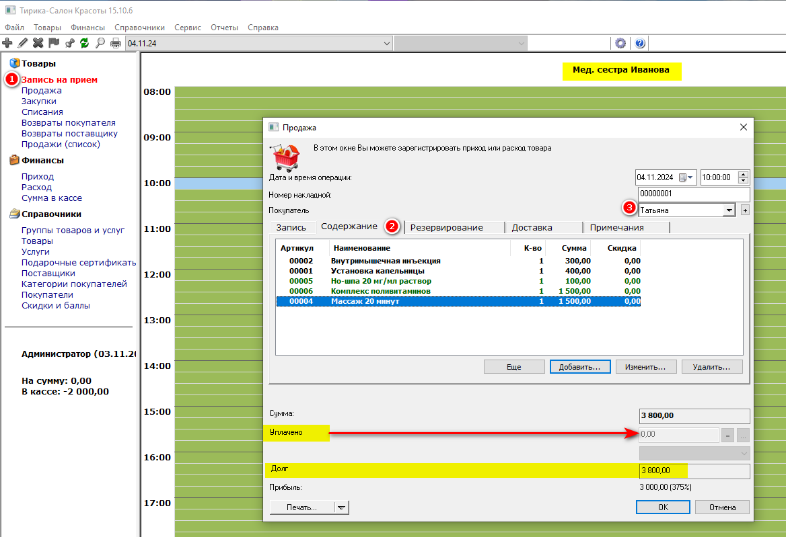The image size is (786, 537).
Task: Open the Расход link in sidebar
Action: (x=36, y=187)
